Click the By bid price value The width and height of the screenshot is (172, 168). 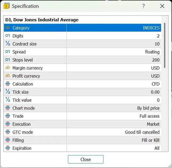click(x=148, y=108)
